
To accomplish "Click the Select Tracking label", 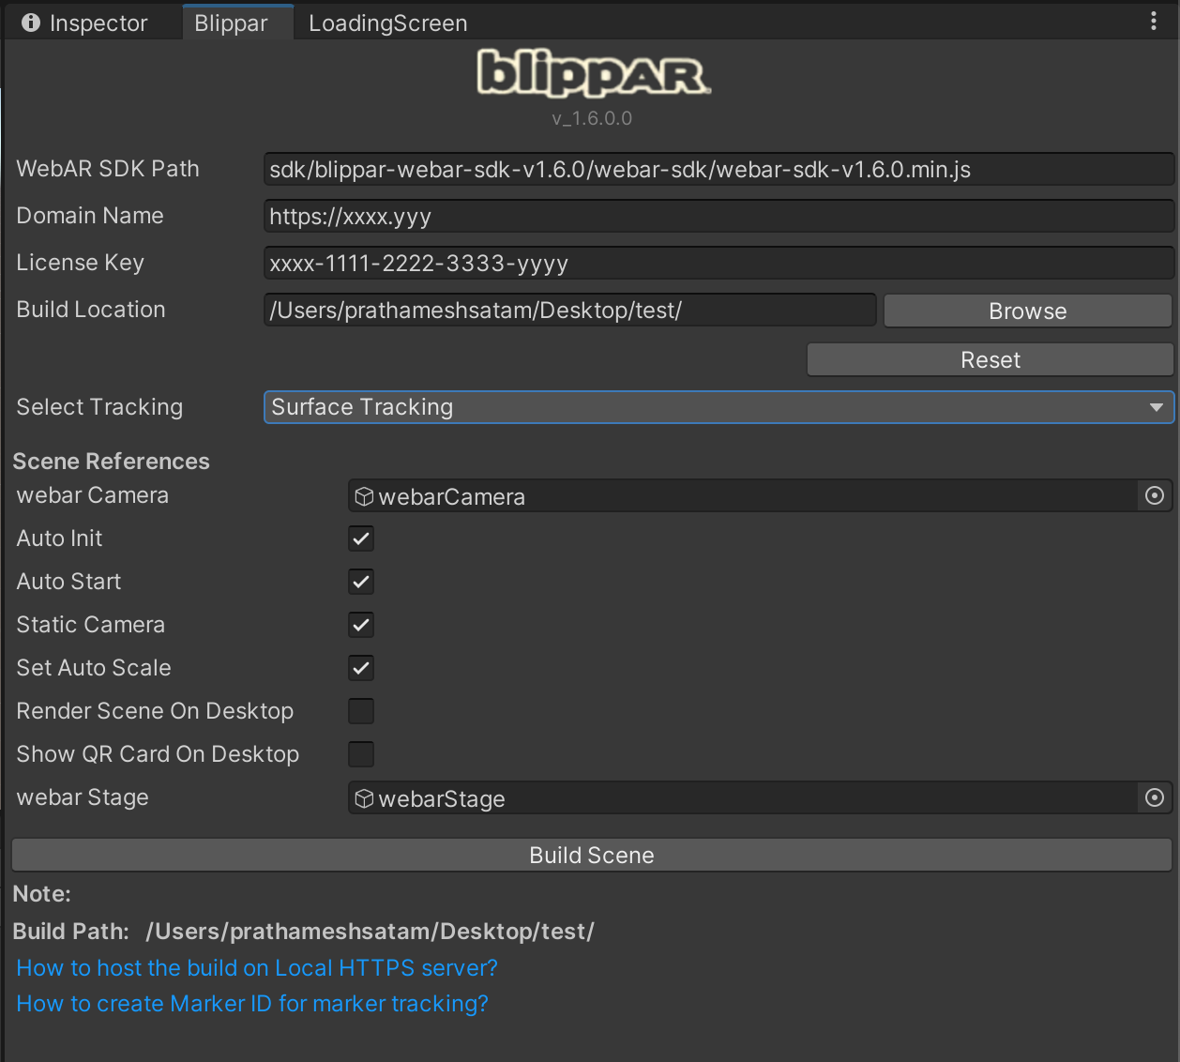I will tap(99, 406).
